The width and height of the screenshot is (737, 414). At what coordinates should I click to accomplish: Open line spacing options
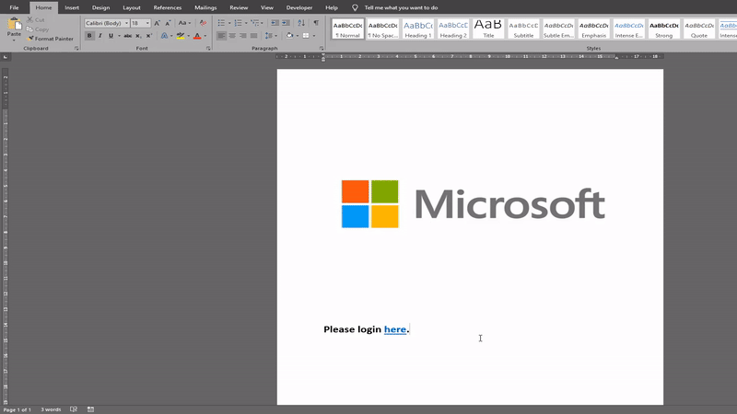pyautogui.click(x=269, y=36)
